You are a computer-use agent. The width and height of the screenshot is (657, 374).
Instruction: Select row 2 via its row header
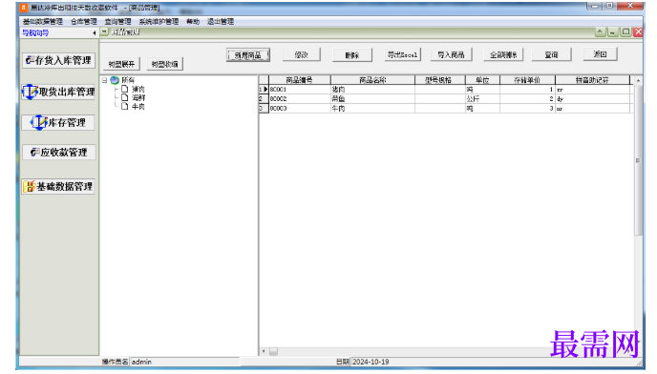pyautogui.click(x=264, y=99)
